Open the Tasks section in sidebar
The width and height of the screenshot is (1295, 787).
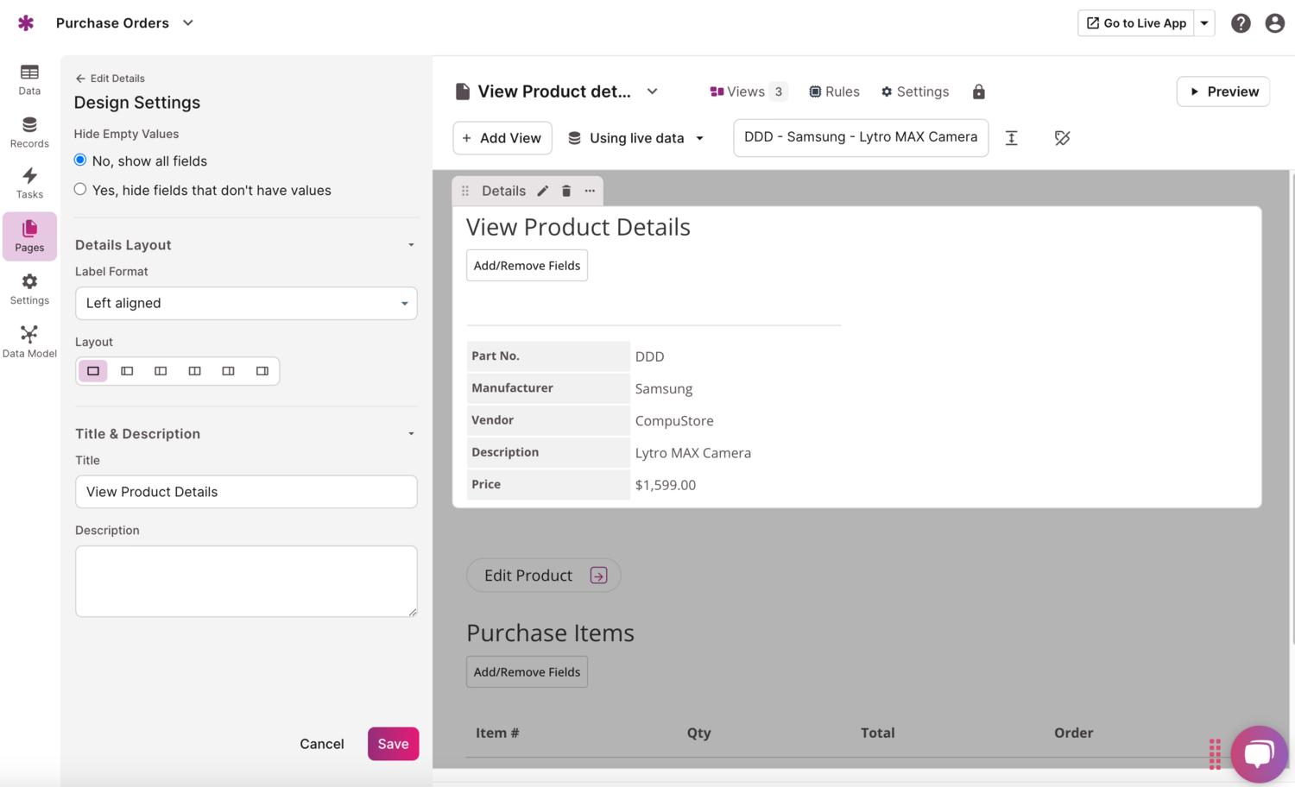point(29,183)
